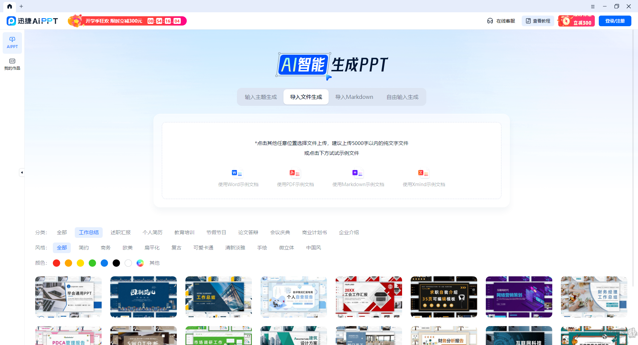This screenshot has height=345, width=638.
Task: Open PDCA管理报告 template thumbnail
Action: click(68, 336)
